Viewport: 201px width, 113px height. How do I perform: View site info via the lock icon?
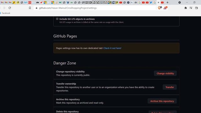[x=36, y=8]
